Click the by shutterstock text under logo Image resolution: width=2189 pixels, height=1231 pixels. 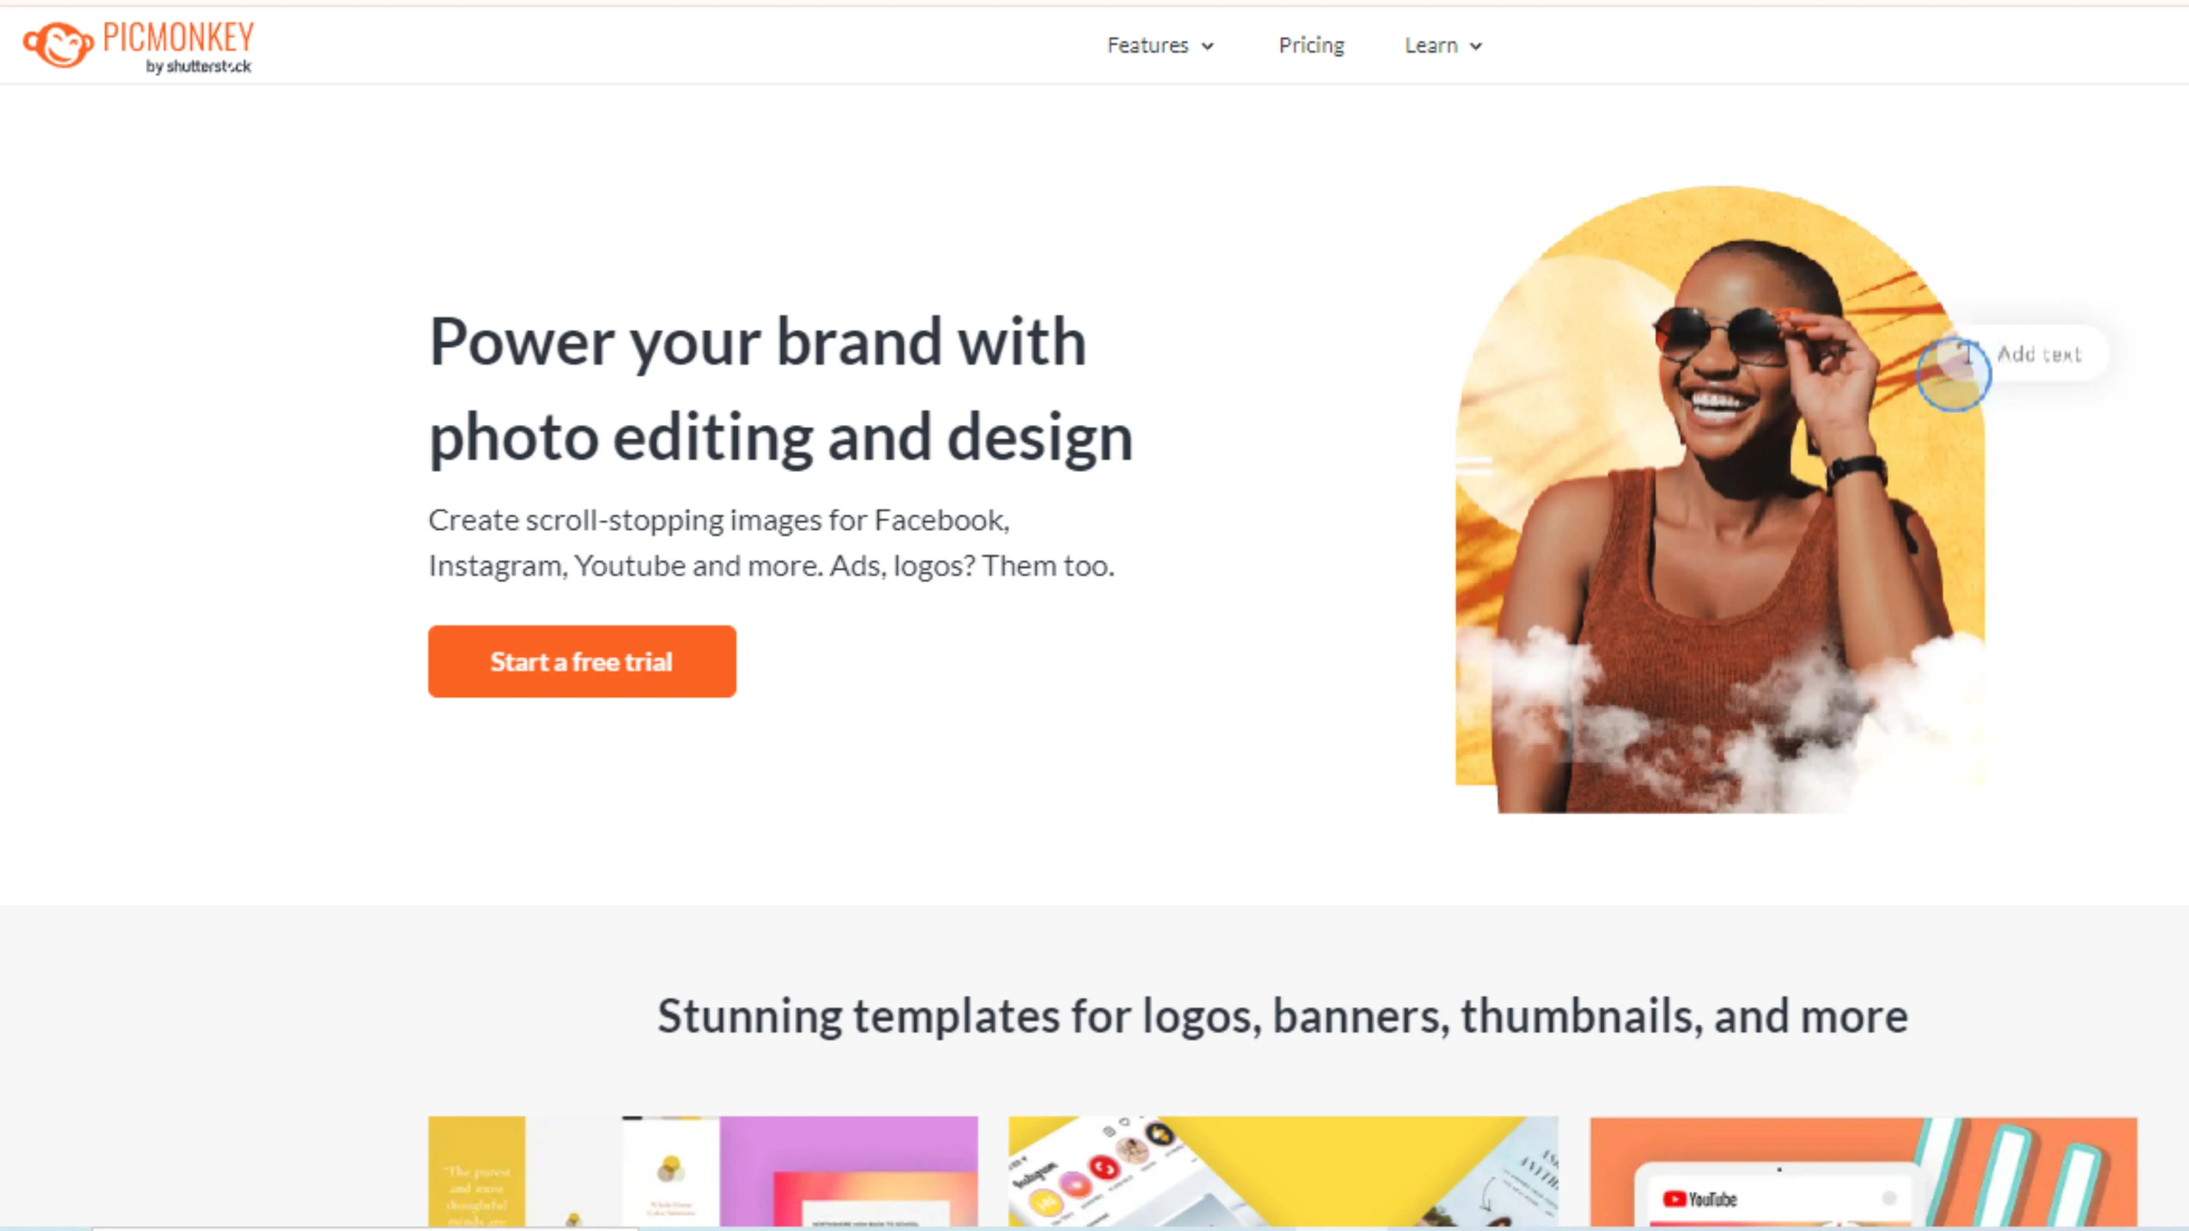[198, 66]
